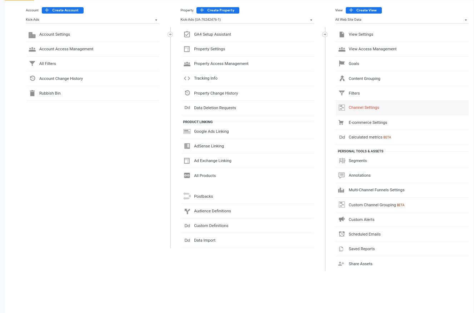Click the PRODUCT LINKING section heading

pyautogui.click(x=198, y=122)
